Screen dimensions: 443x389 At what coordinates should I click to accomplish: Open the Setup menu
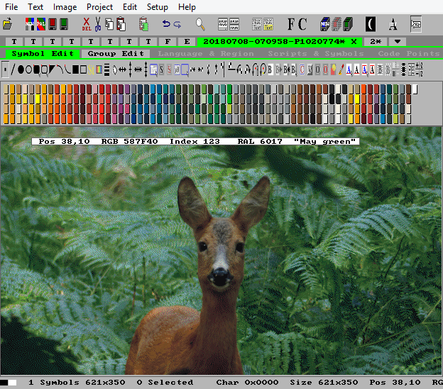[x=158, y=7]
